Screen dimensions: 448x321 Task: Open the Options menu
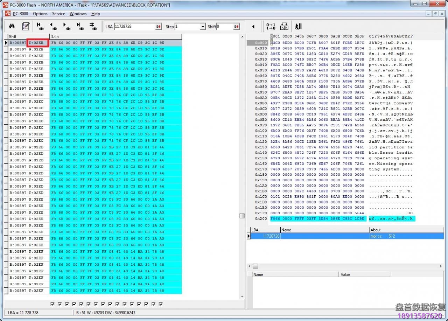click(x=40, y=14)
